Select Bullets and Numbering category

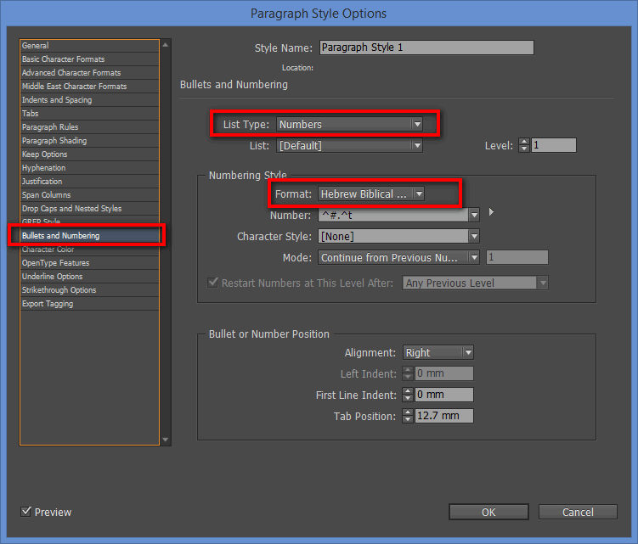click(89, 235)
